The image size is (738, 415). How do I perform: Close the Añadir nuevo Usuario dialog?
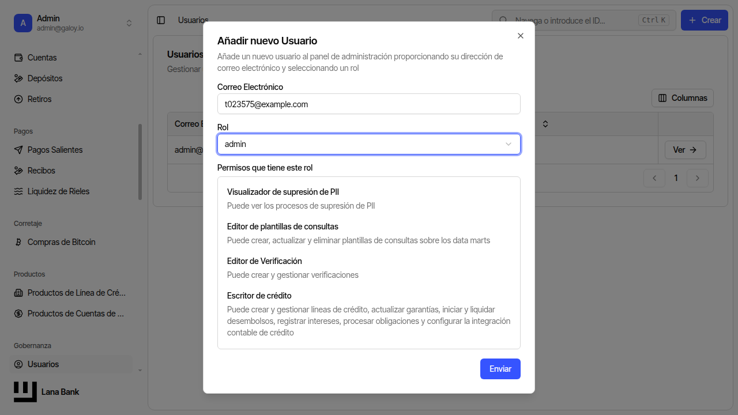pos(521,36)
